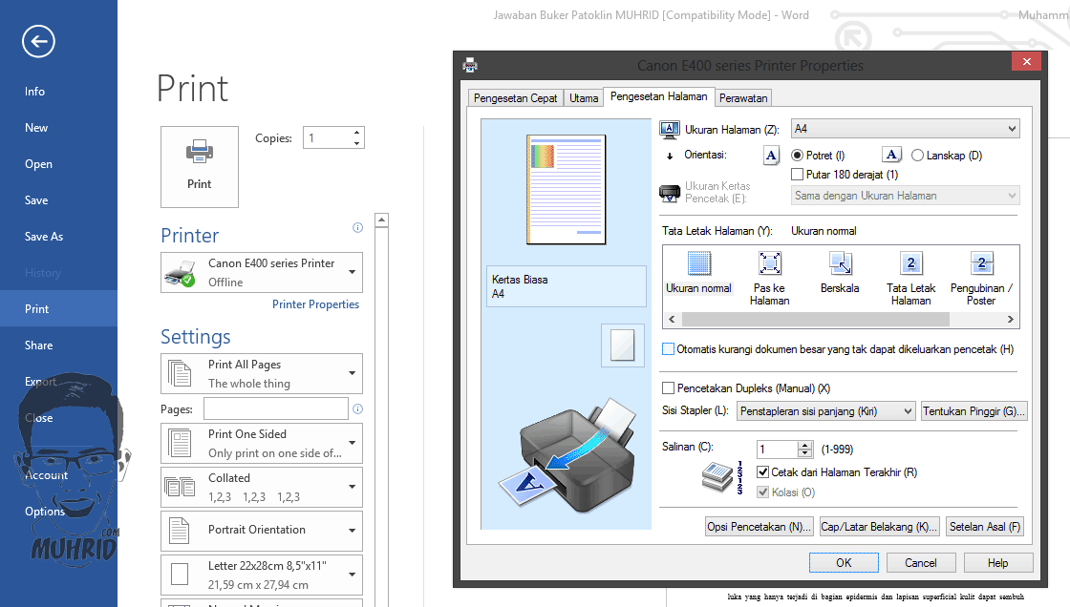Screen dimensions: 1070x607
Task: Toggle the Kolasi checkbox
Action: (x=763, y=492)
